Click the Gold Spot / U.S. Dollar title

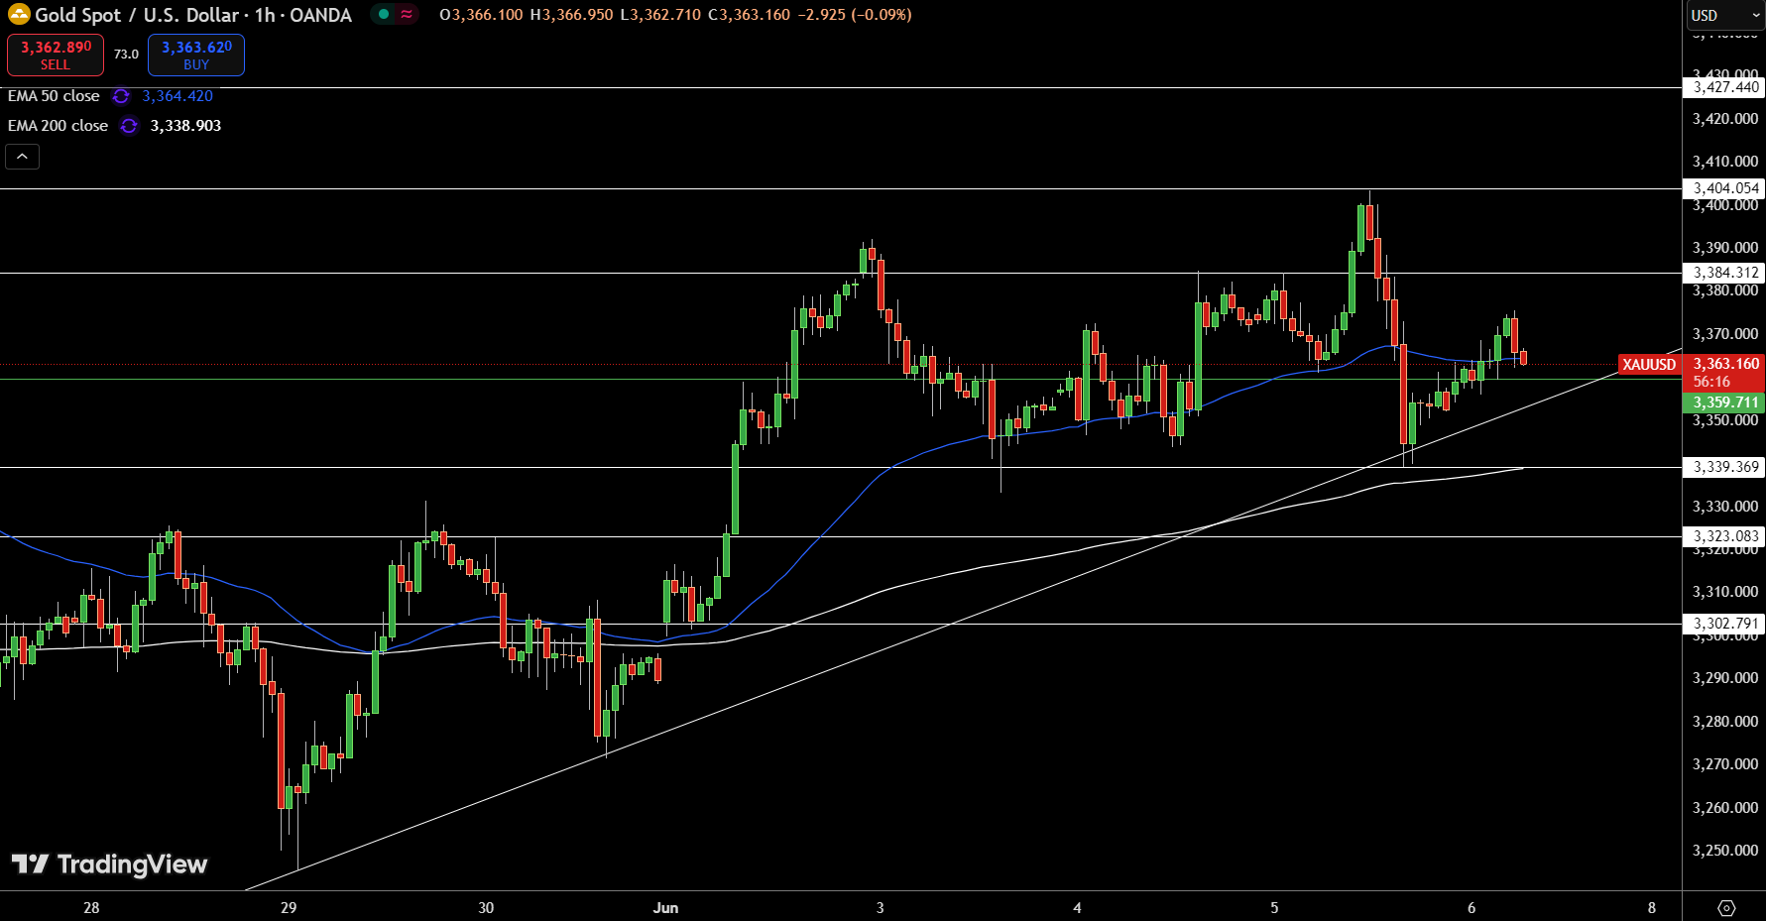point(137,15)
